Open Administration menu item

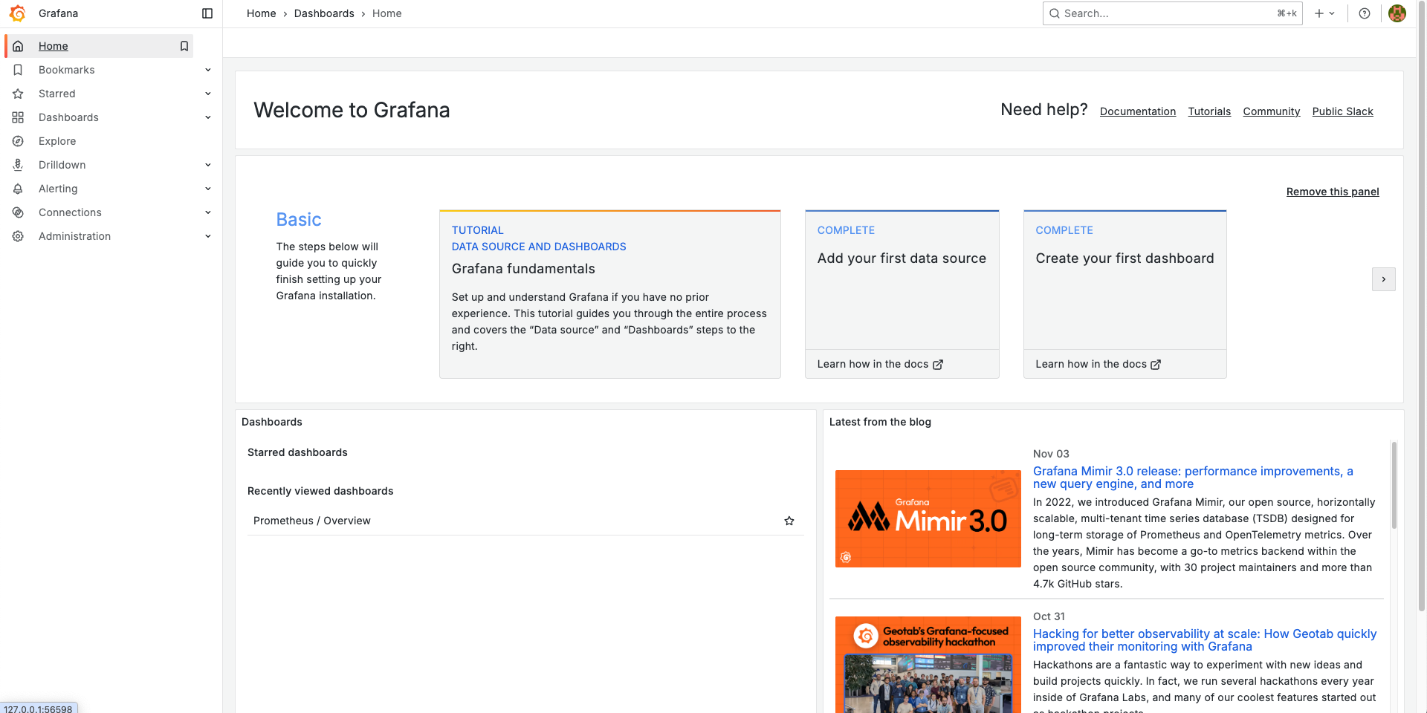[x=74, y=236]
